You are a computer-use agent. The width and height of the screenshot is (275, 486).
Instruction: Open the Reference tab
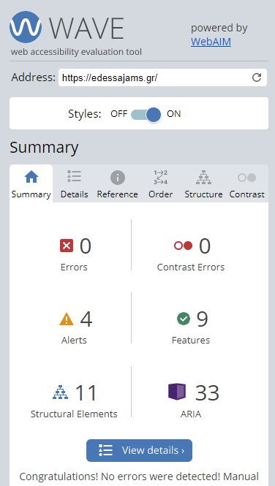[x=117, y=183]
